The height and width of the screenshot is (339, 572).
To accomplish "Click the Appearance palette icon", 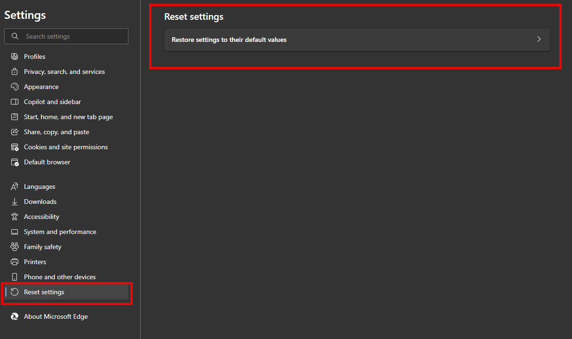I will point(15,87).
